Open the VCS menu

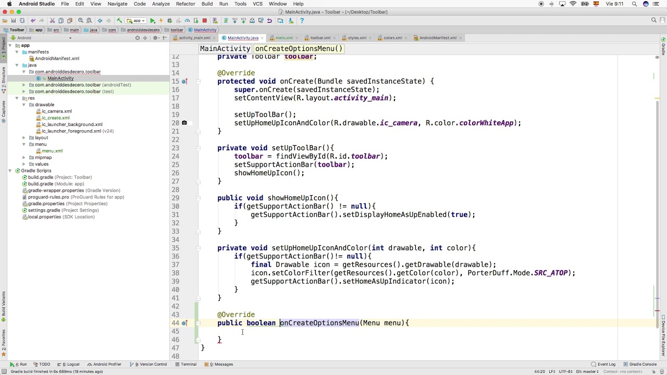pos(257,4)
